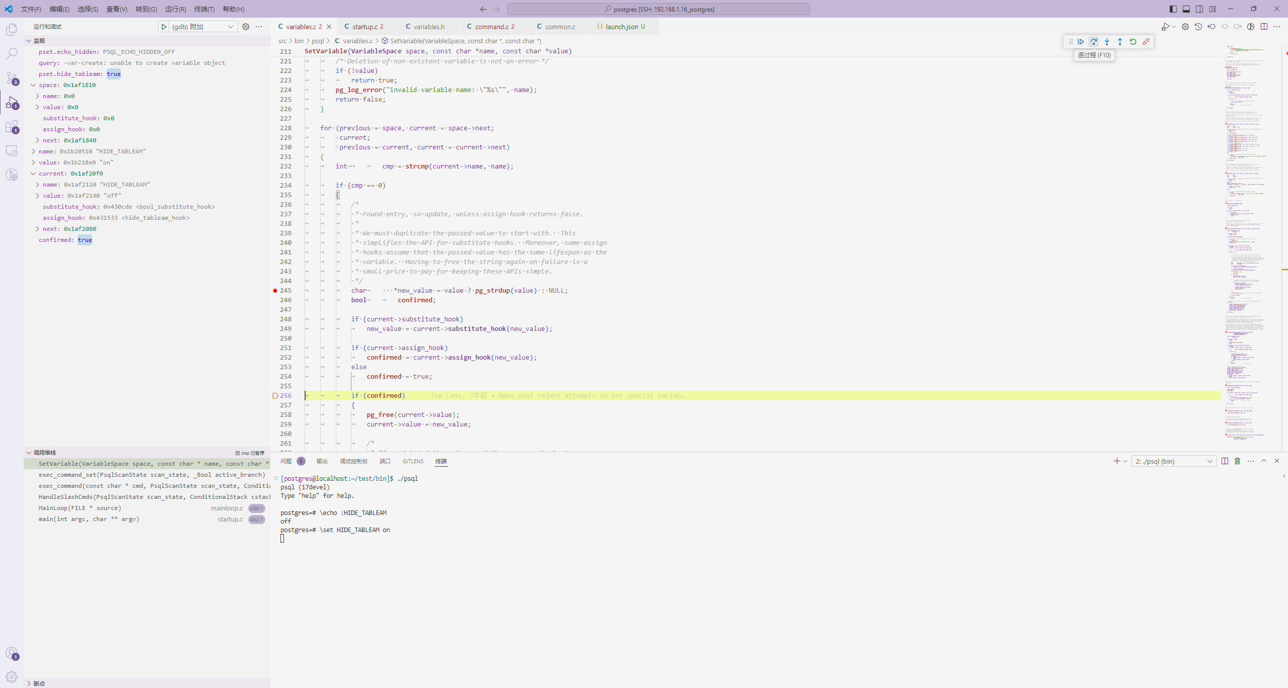
Task: Open changes with previous revision icon
Action: [1211, 27]
